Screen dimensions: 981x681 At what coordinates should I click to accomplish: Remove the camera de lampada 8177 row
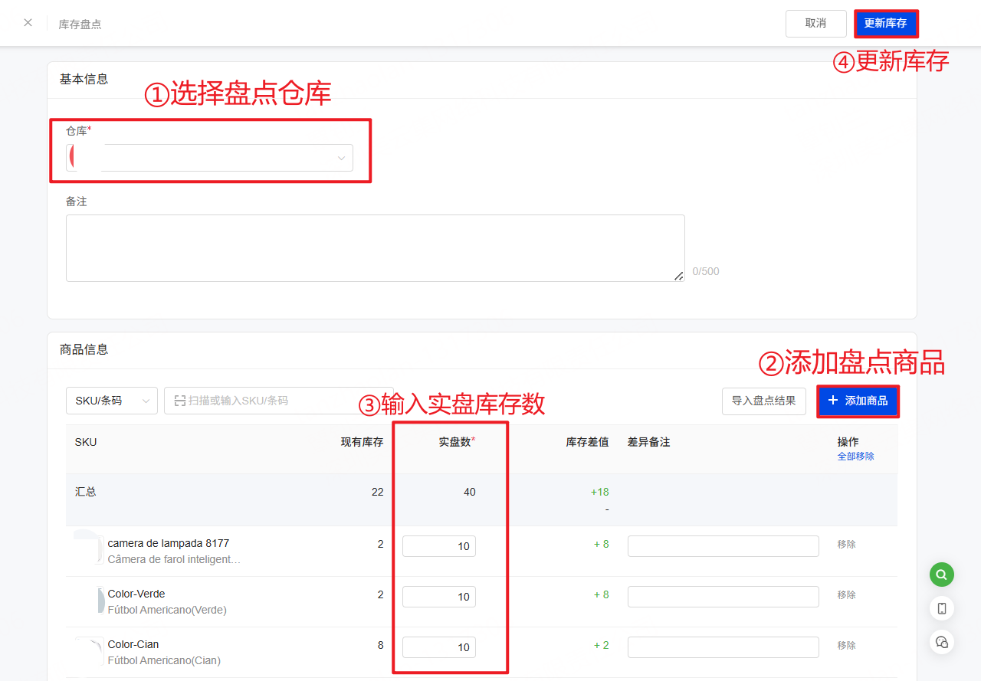click(x=846, y=545)
